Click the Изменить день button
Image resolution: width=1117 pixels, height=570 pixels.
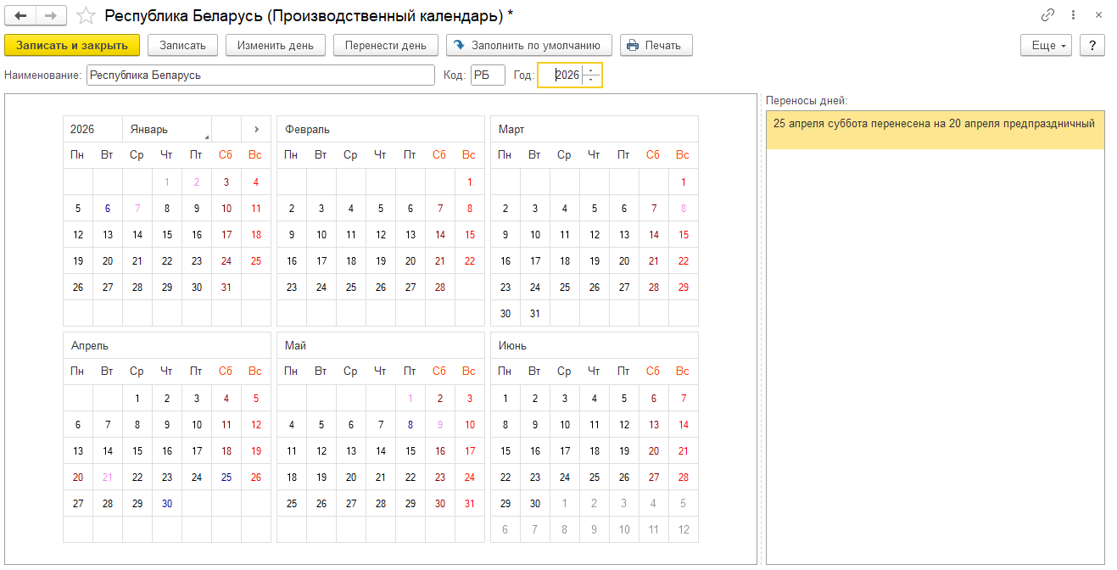tap(275, 45)
